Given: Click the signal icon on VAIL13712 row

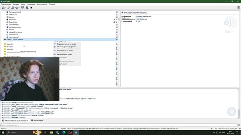Looking at the screenshot, I should tap(116, 15).
